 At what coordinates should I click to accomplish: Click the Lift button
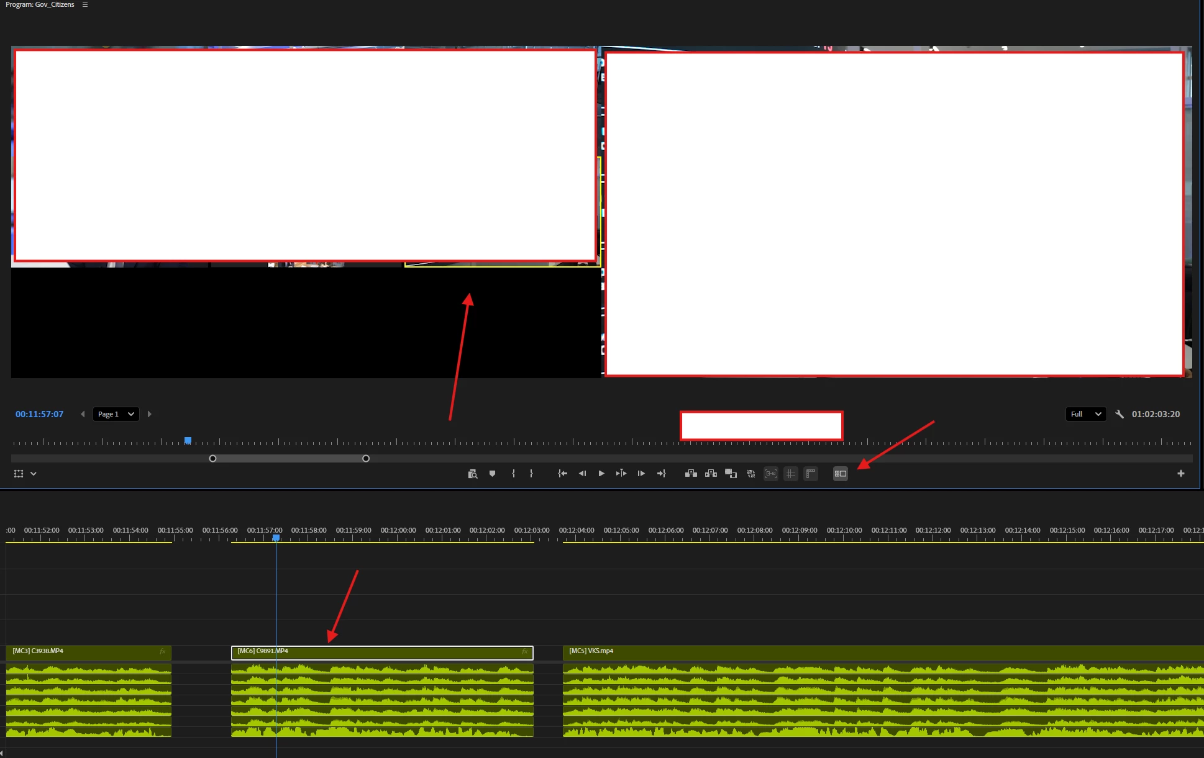691,474
